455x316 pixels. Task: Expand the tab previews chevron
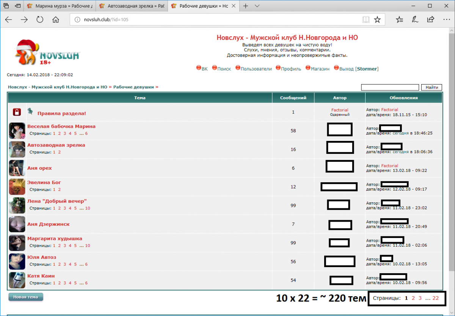(x=257, y=6)
